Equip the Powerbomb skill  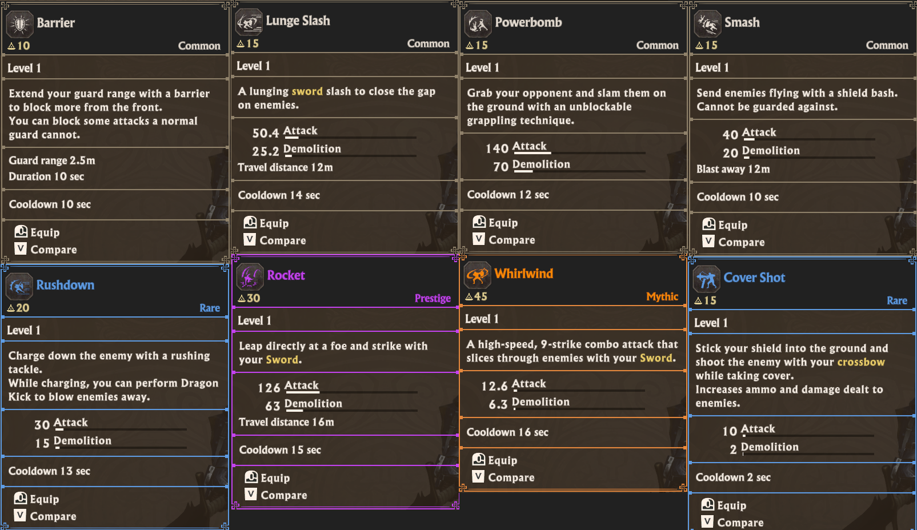tap(496, 223)
